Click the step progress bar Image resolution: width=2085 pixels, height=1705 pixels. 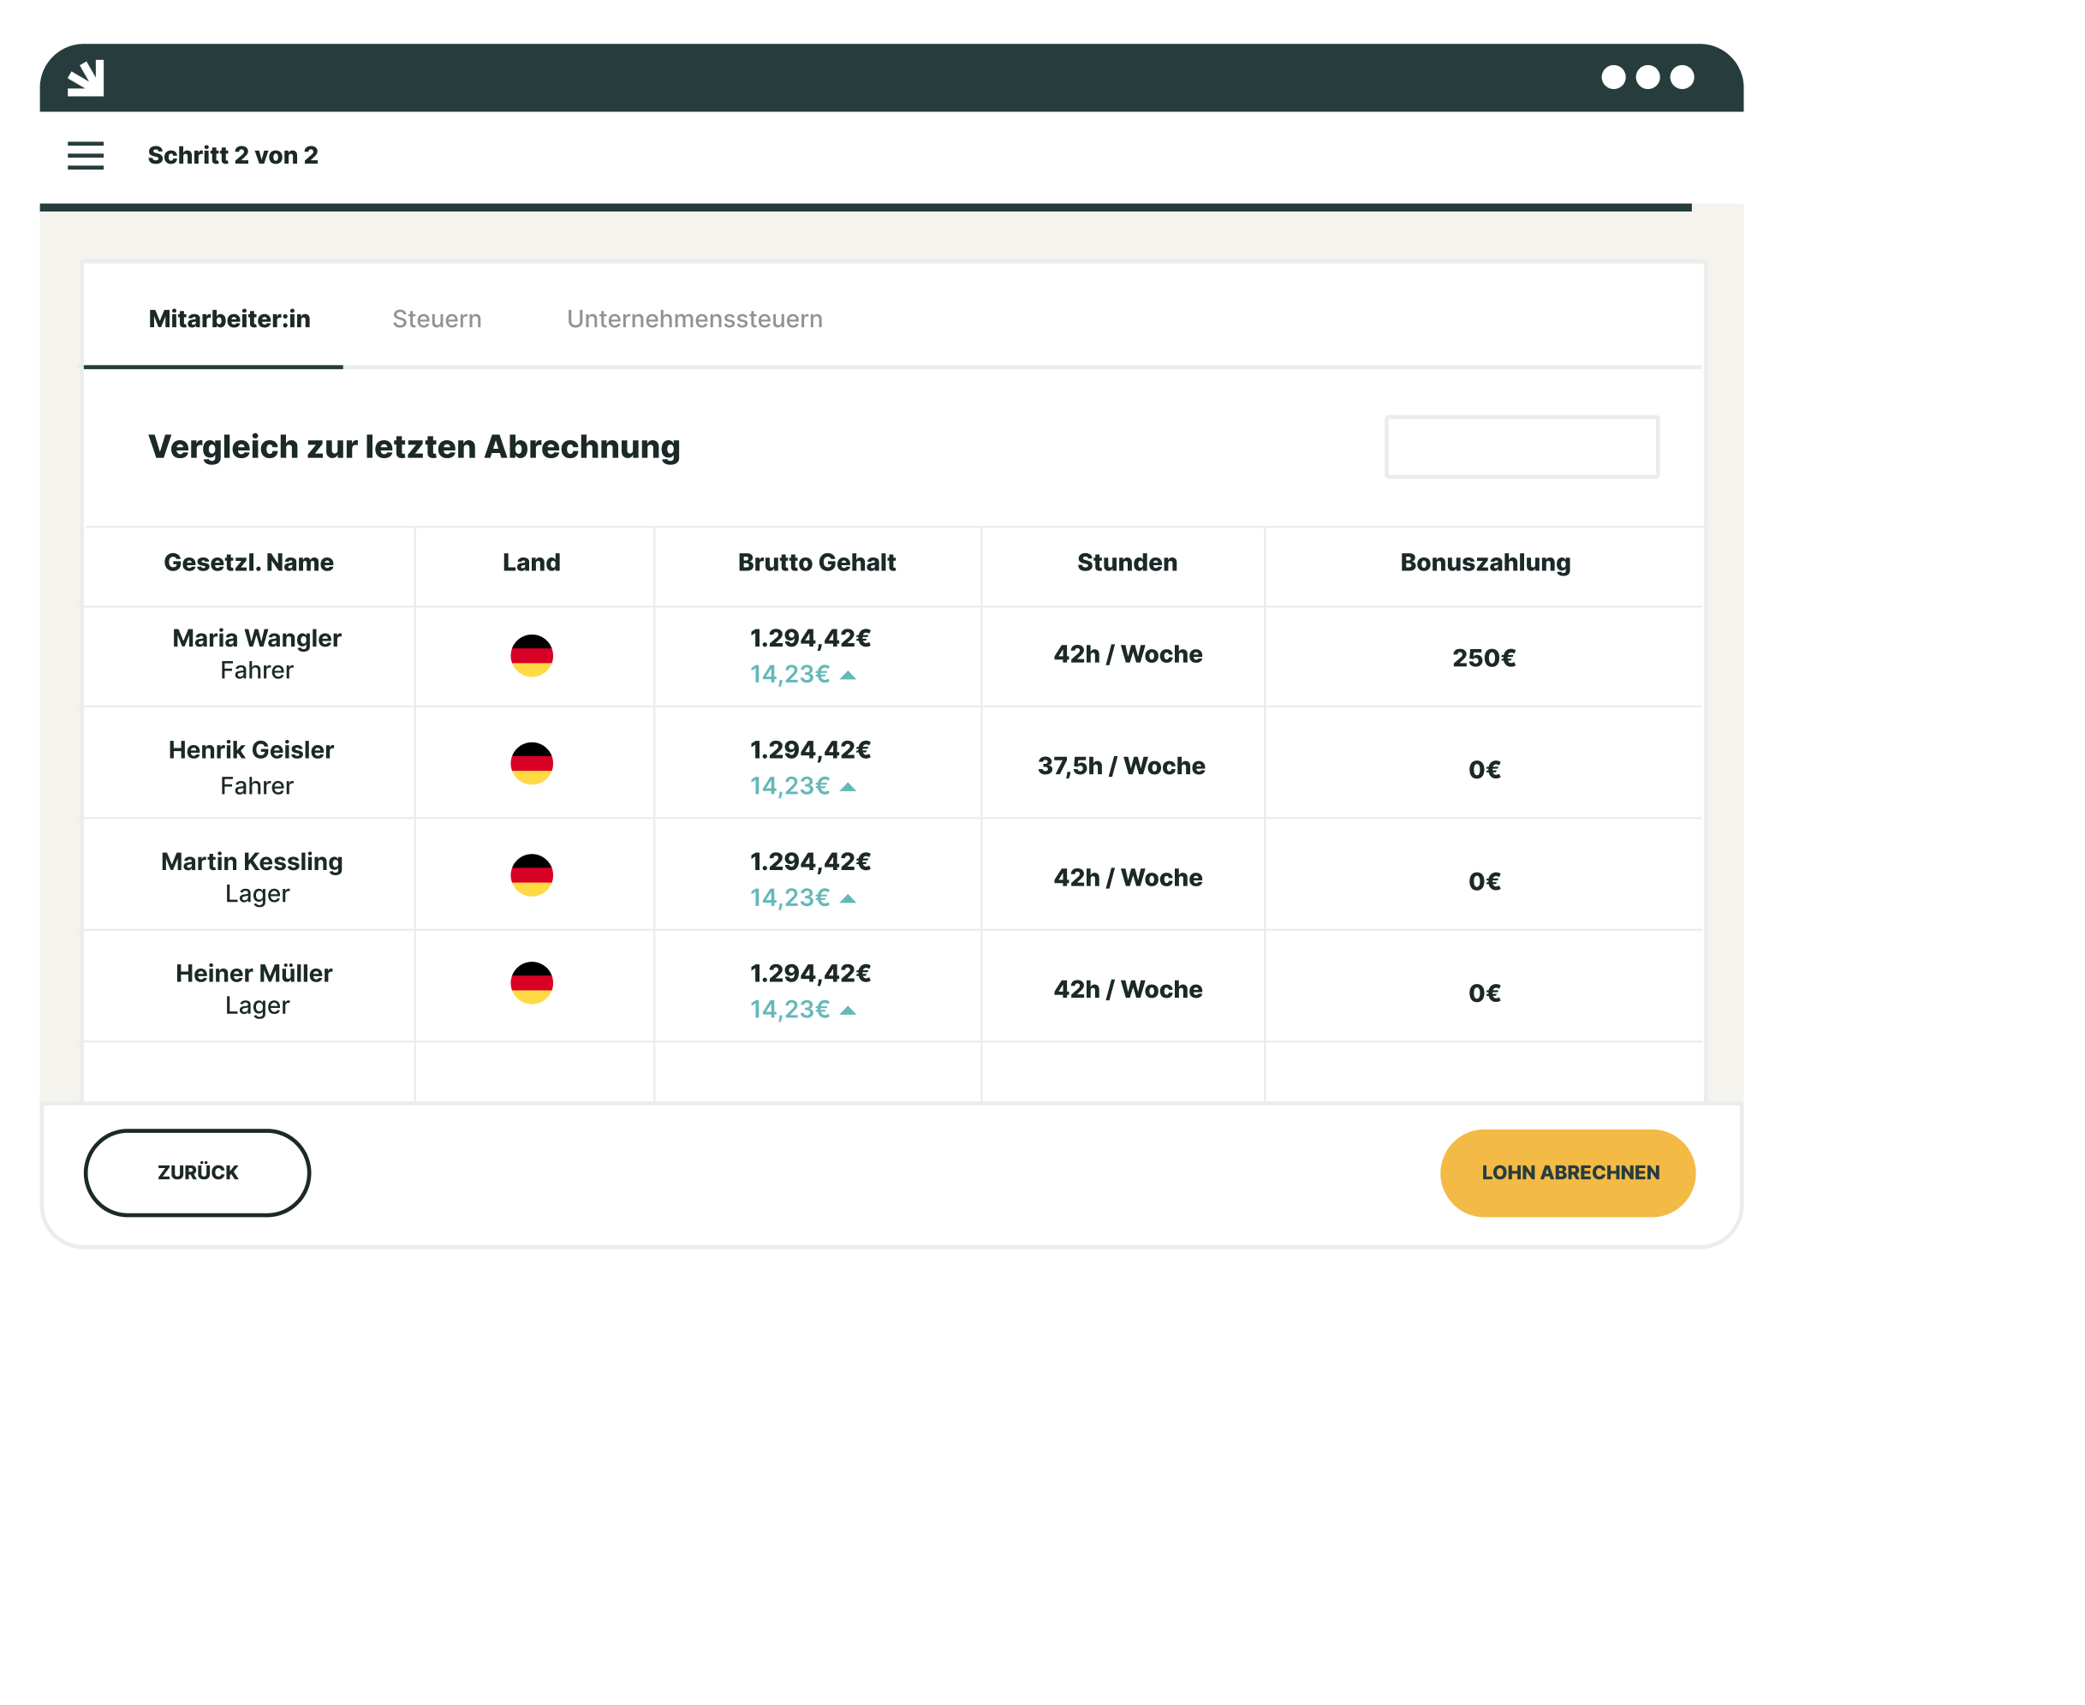864,207
